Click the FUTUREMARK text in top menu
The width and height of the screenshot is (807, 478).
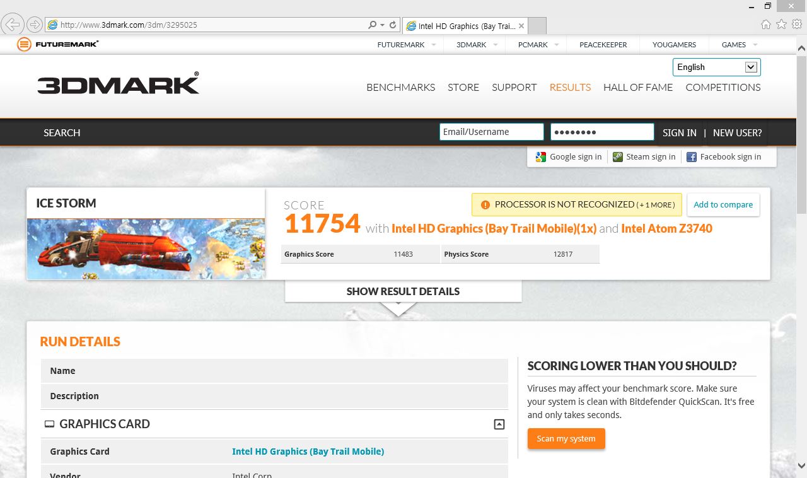pos(401,45)
